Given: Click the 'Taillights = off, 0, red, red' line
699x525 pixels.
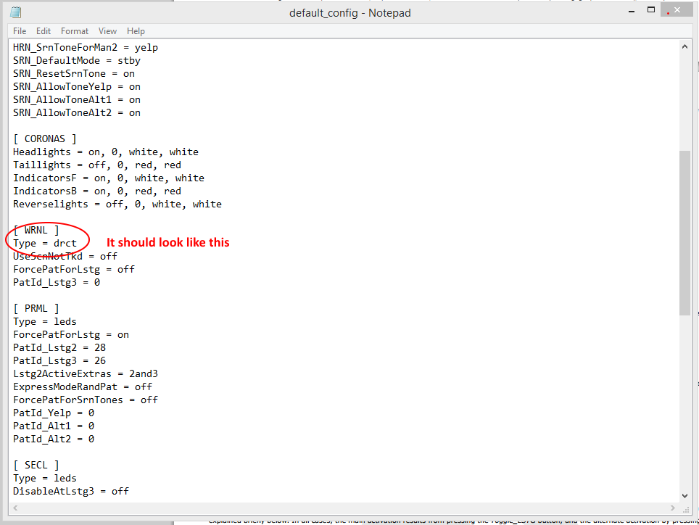Looking at the screenshot, I should [x=96, y=165].
